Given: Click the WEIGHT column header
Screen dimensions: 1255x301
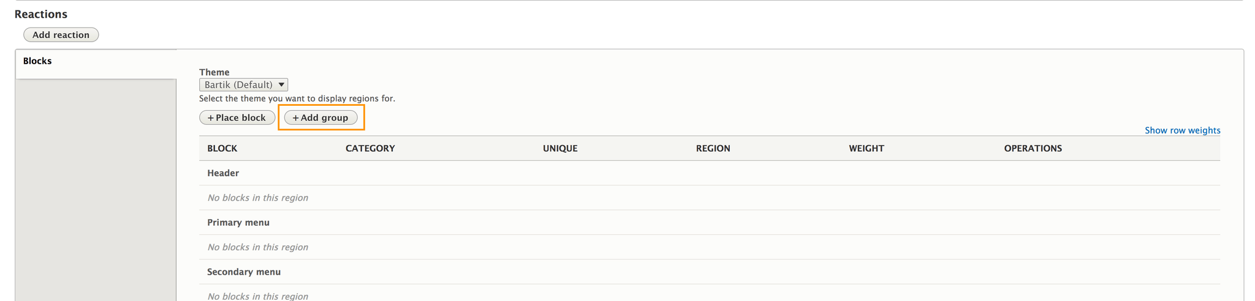Looking at the screenshot, I should (866, 148).
